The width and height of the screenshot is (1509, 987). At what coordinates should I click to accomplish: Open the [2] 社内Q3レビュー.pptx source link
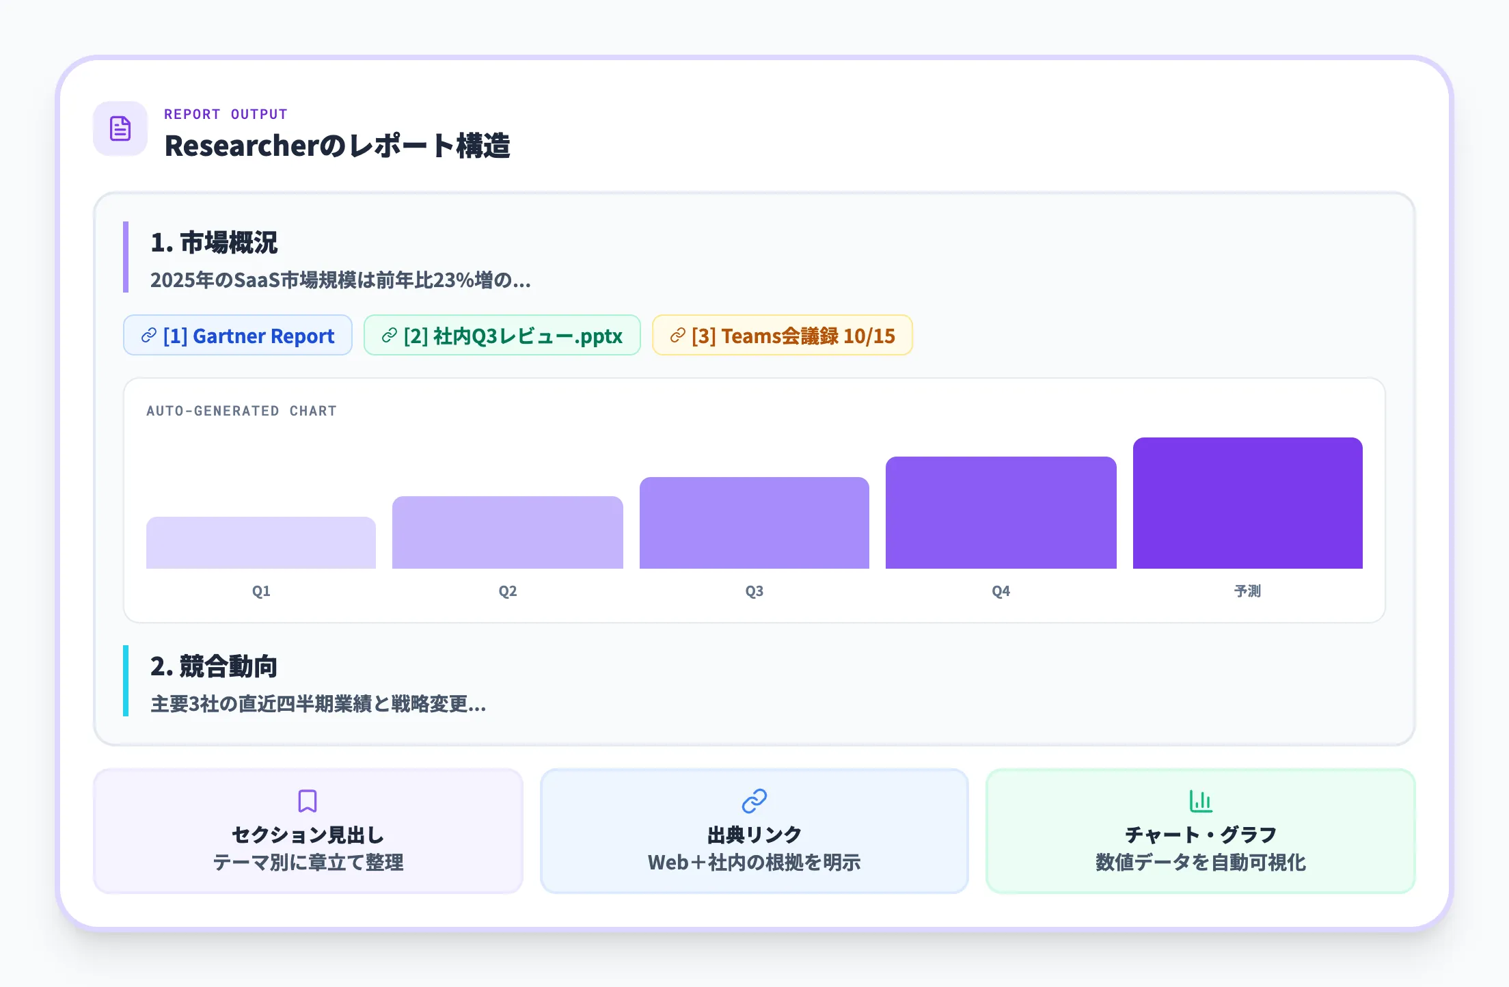click(x=502, y=335)
